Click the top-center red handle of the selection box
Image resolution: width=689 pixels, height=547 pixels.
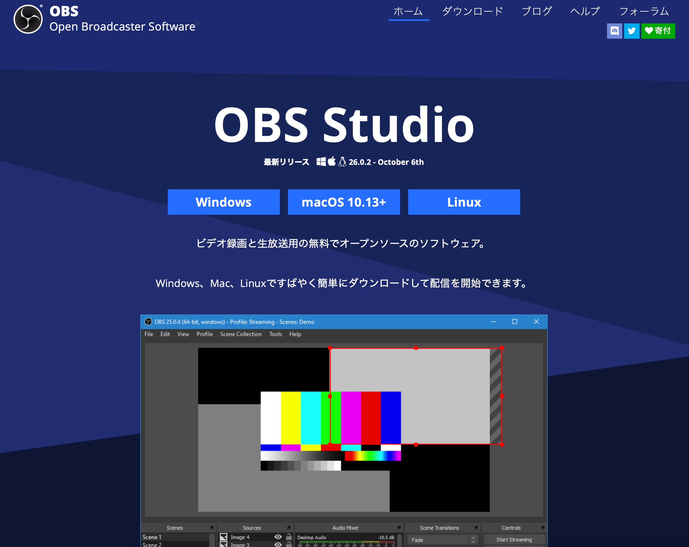[416, 348]
